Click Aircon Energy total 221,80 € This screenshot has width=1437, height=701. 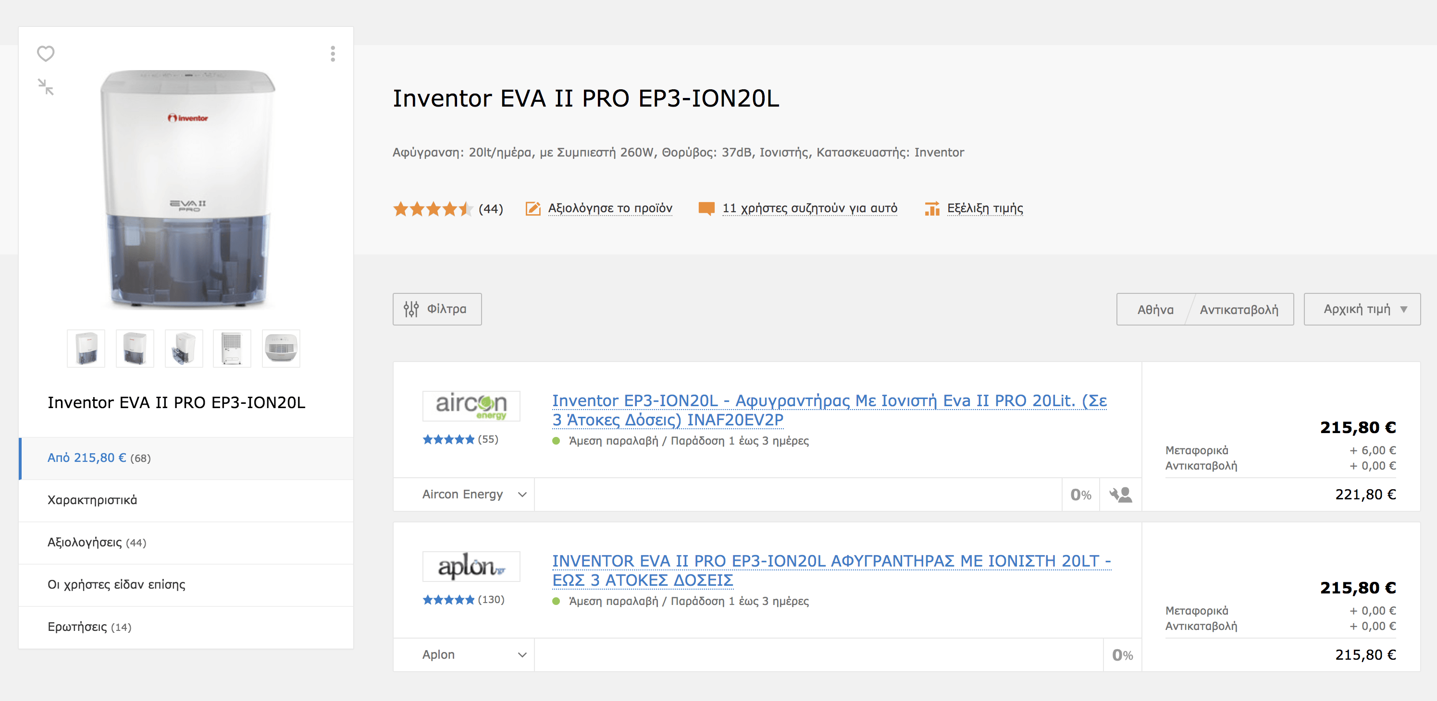point(1365,494)
